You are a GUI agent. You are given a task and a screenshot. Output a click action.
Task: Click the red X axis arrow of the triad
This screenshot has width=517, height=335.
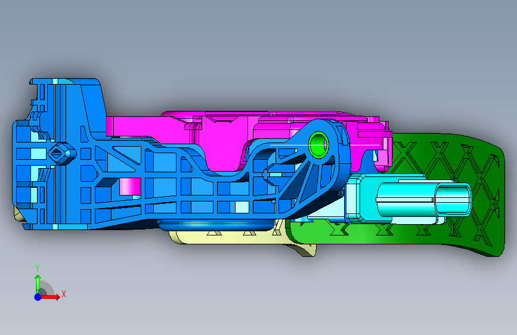(x=50, y=297)
